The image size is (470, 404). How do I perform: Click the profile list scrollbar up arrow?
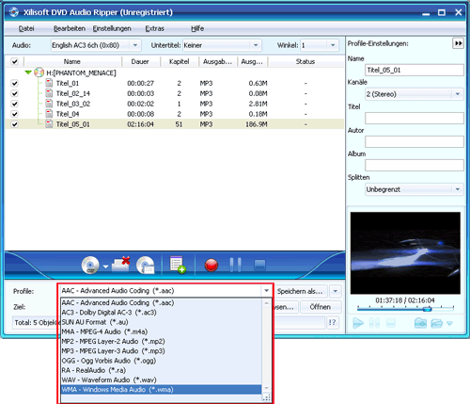point(266,303)
